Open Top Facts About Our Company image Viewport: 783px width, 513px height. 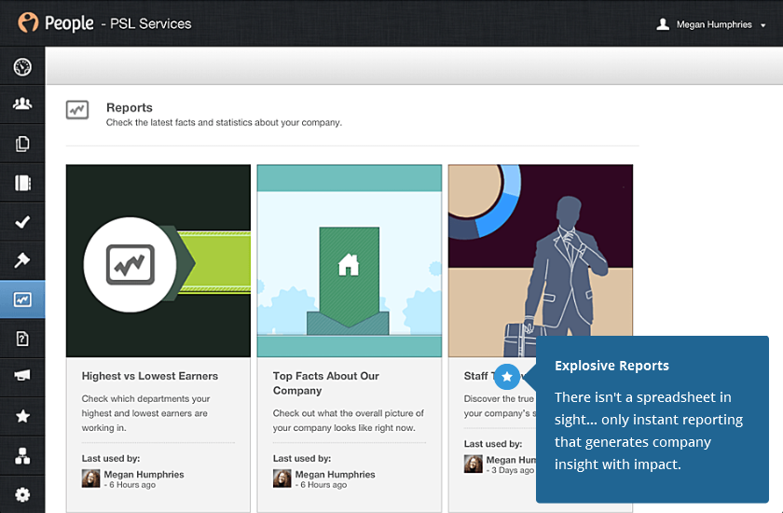point(350,261)
